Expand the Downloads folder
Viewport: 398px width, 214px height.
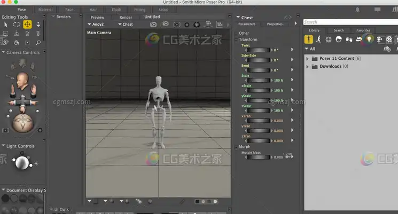(x=308, y=66)
